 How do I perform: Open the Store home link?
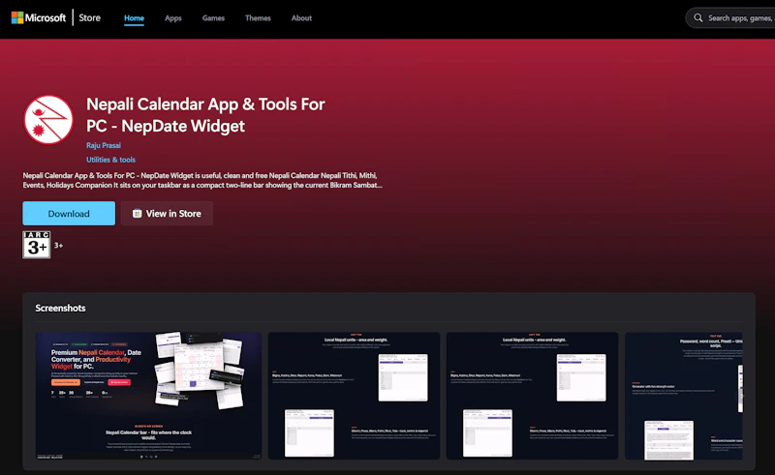[89, 17]
